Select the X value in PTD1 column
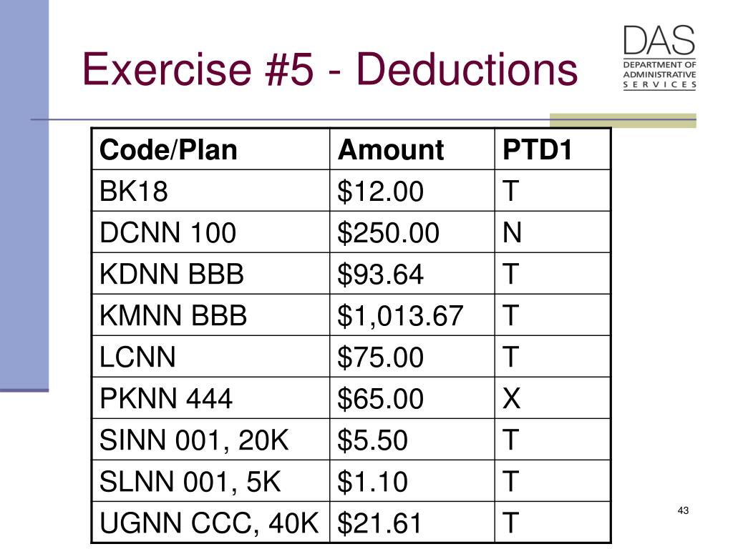The image size is (733, 549). point(511,399)
